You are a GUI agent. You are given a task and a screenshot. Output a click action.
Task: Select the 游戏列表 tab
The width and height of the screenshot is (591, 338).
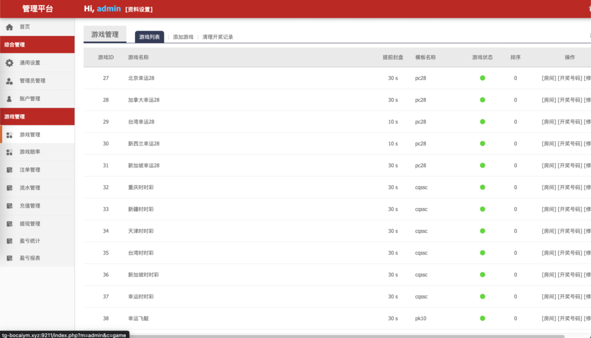click(x=149, y=37)
